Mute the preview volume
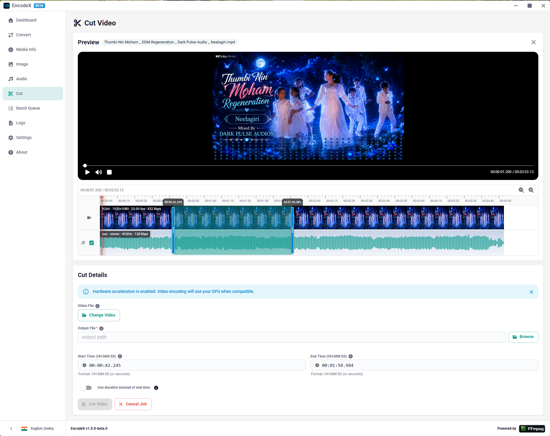550x436 pixels. (98, 172)
